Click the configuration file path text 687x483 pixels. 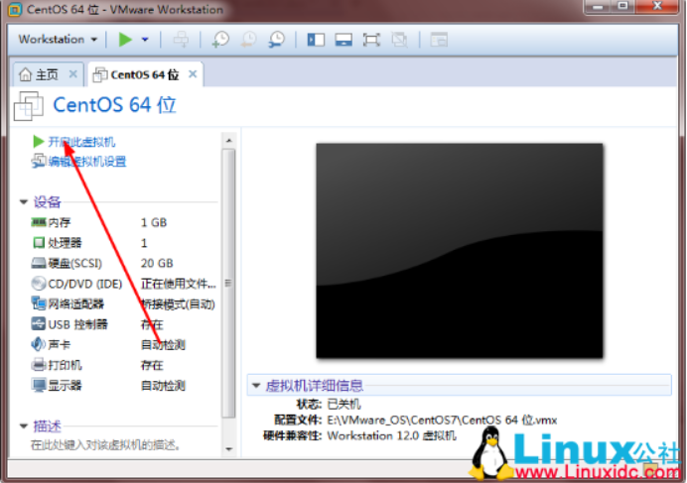[x=442, y=420]
